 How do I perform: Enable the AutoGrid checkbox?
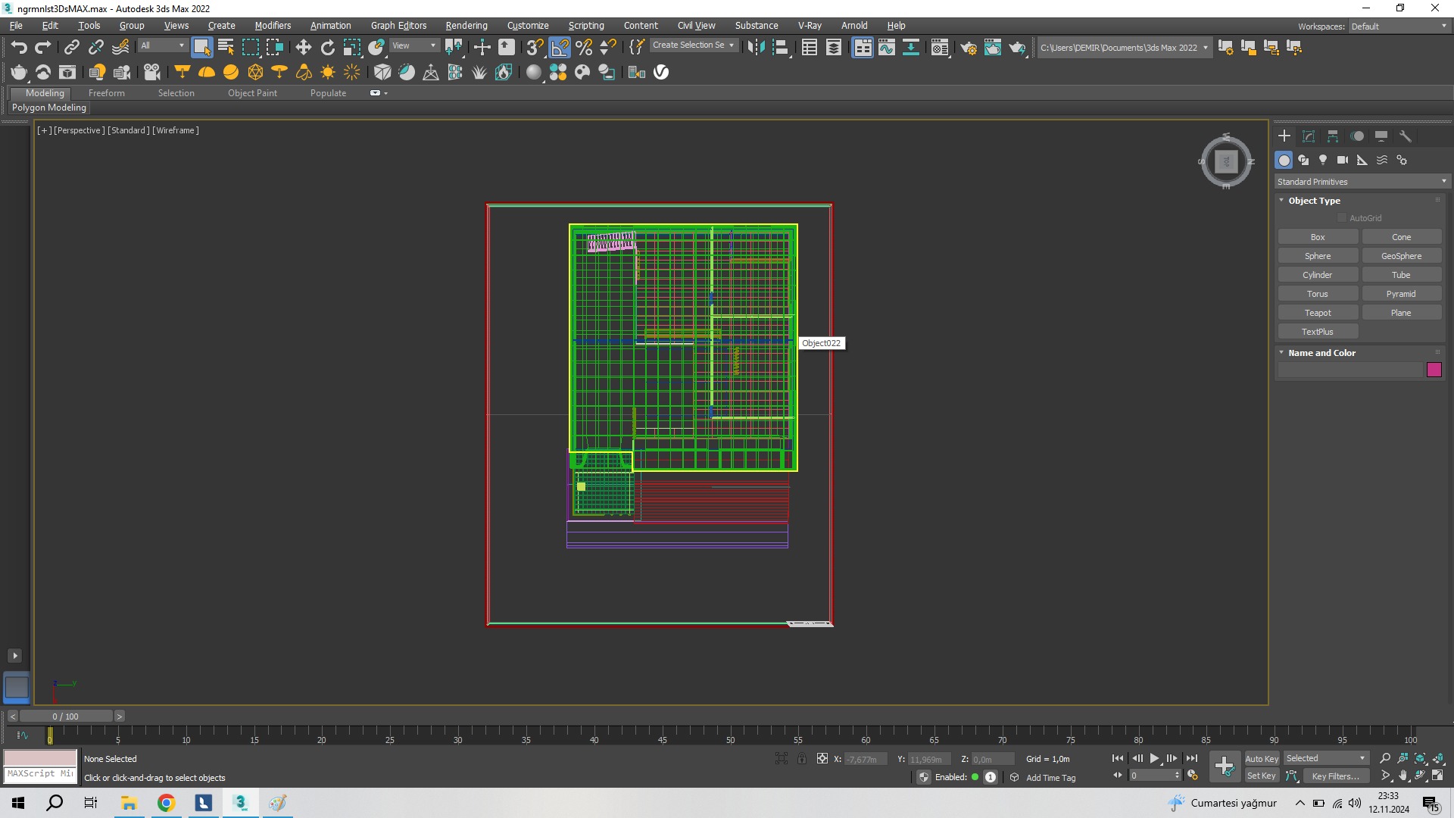coord(1343,218)
